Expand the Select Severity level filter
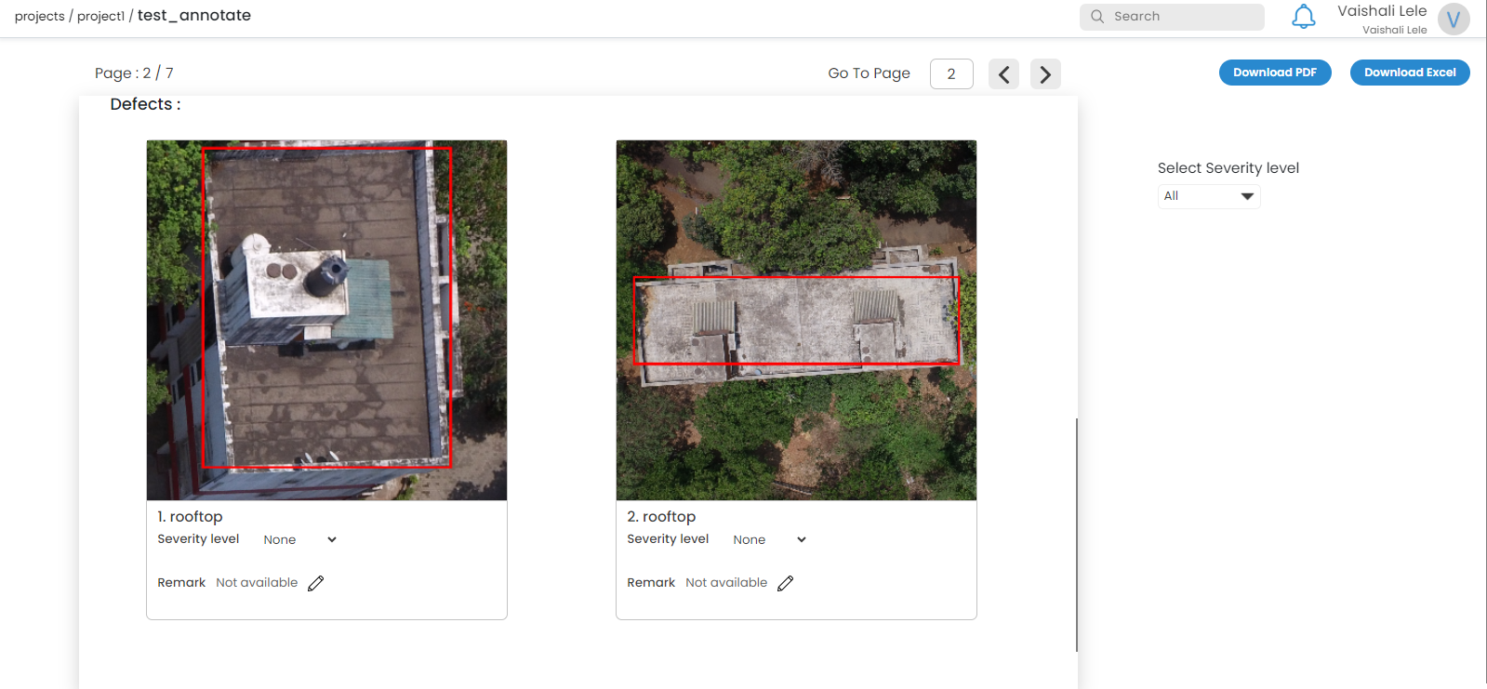The height and width of the screenshot is (689, 1487). click(x=1209, y=196)
